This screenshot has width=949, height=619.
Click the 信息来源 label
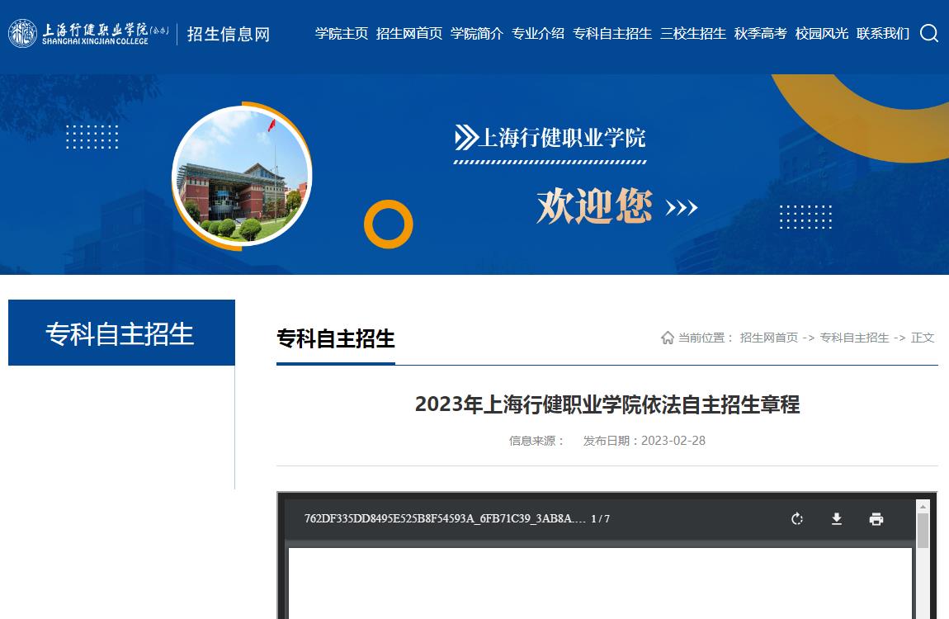[x=536, y=441]
